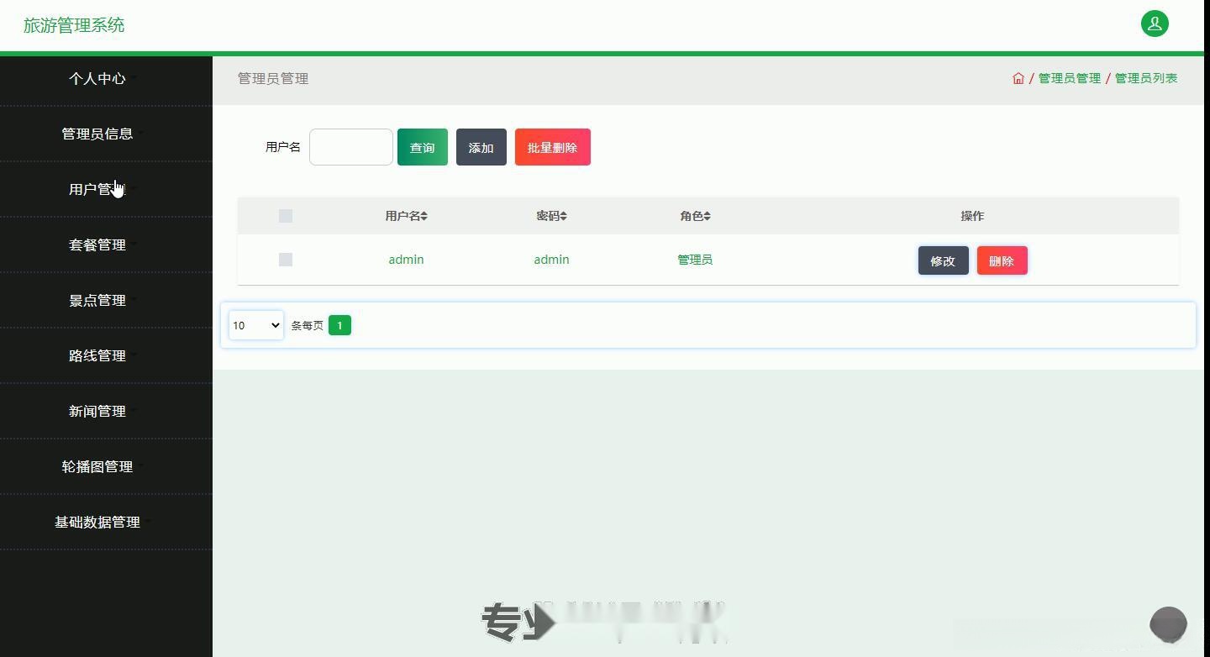
Task: Click the 管理员管理 page heading
Action: tap(273, 78)
